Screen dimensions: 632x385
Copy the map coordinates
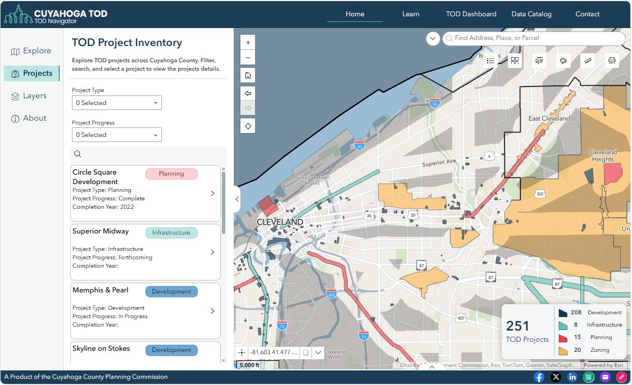(x=306, y=352)
